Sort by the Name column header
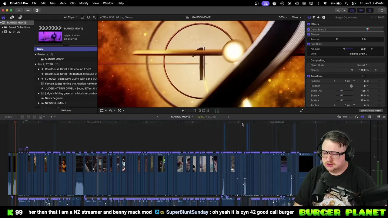 tap(66, 49)
